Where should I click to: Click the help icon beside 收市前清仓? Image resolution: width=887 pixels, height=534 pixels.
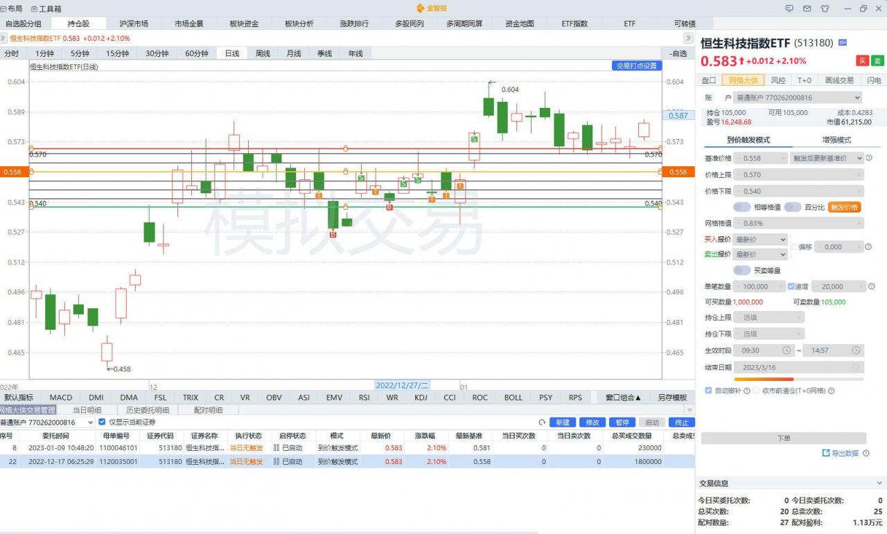831,391
